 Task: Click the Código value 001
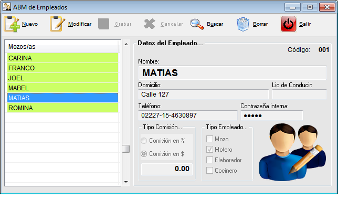point(324,50)
